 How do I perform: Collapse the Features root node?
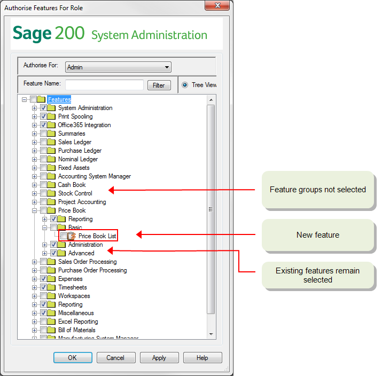pos(24,99)
